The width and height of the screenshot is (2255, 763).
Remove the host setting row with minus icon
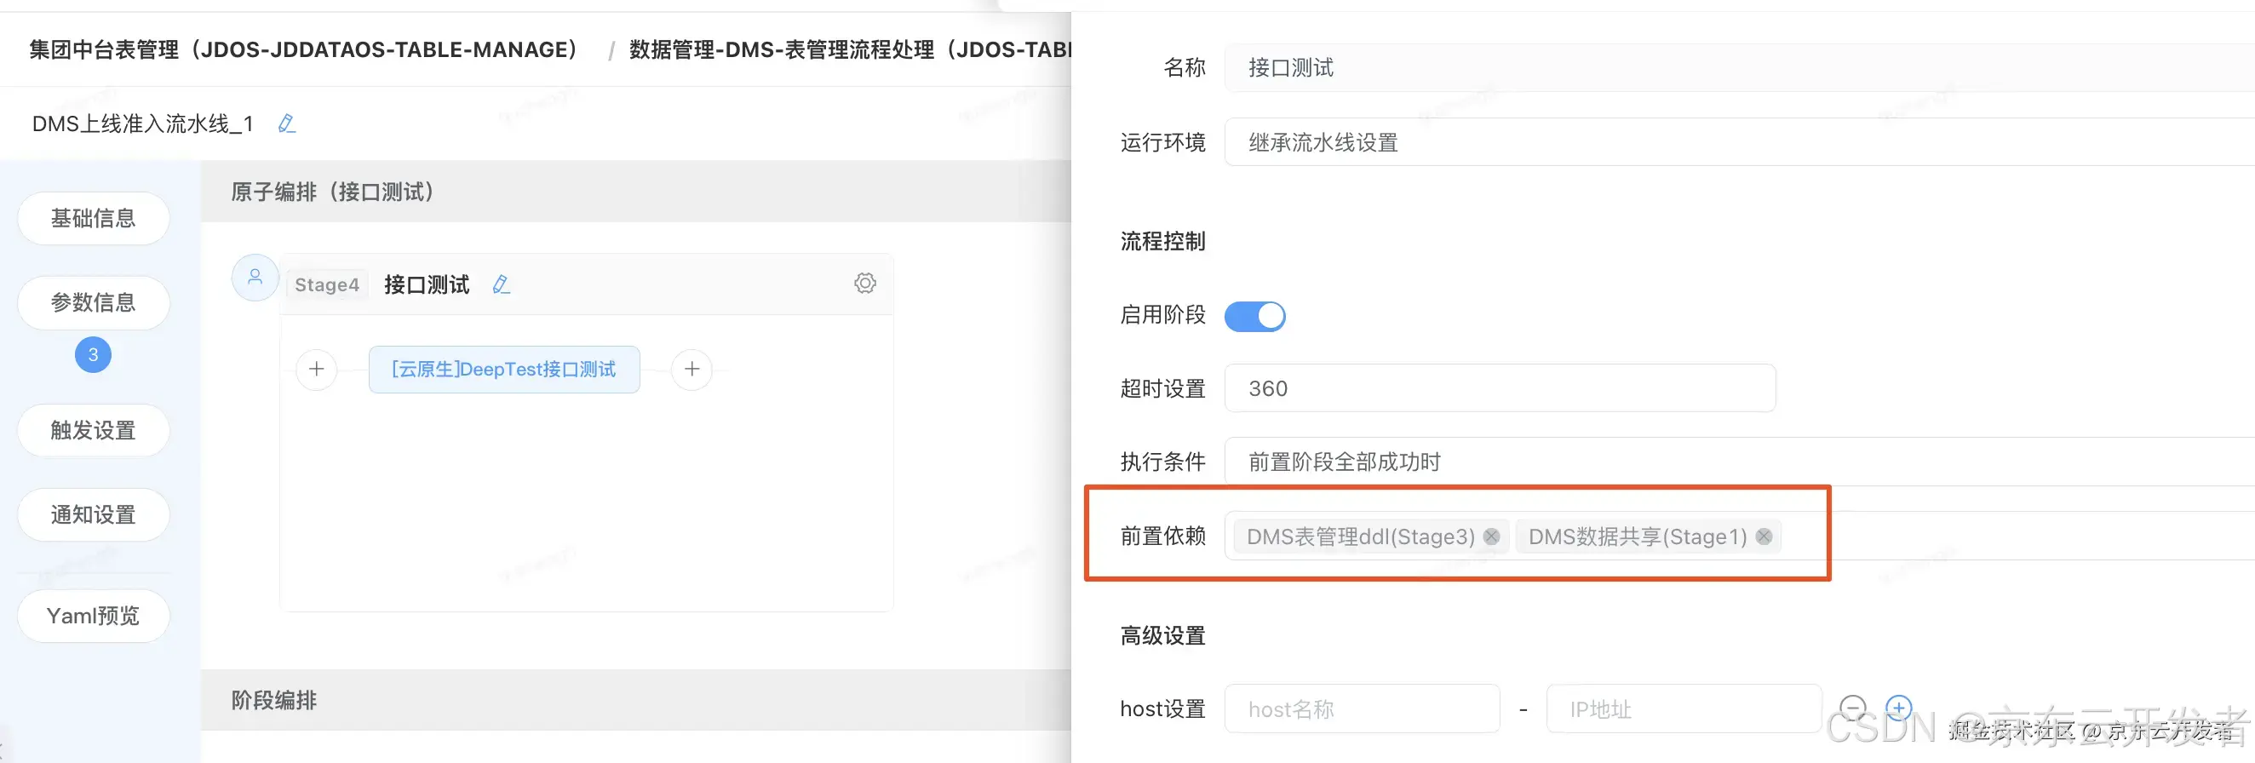coord(1852,708)
